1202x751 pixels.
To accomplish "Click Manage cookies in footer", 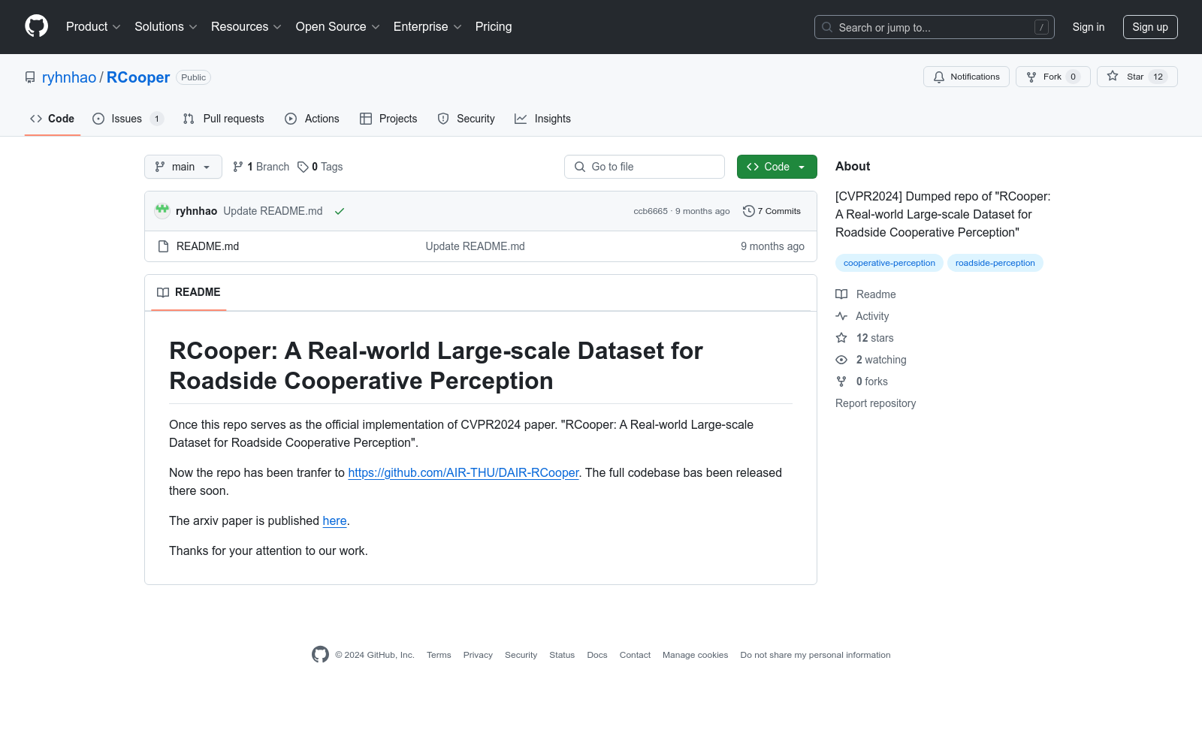I will [696, 655].
